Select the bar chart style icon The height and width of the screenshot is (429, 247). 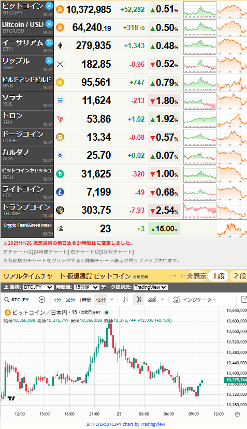click(x=126, y=300)
